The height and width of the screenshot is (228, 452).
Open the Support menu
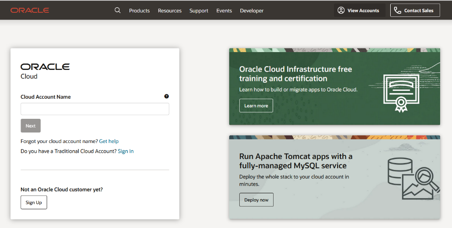point(199,11)
